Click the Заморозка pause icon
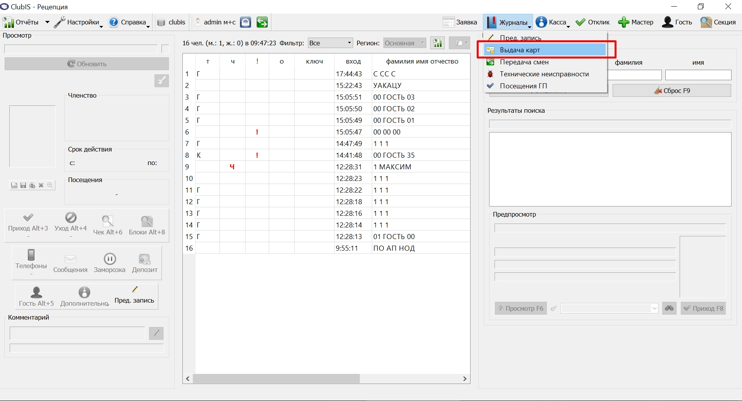 point(110,259)
